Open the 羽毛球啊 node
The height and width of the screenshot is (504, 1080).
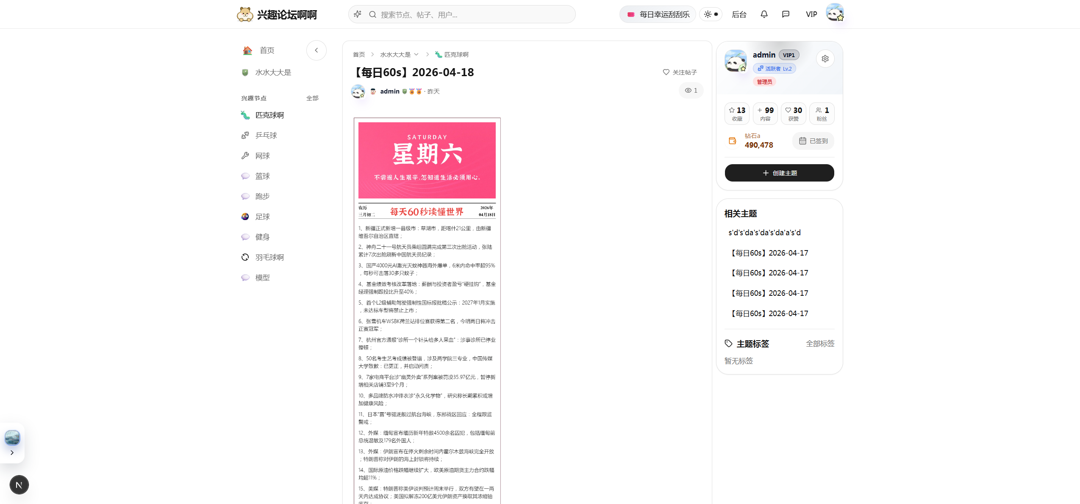point(269,257)
